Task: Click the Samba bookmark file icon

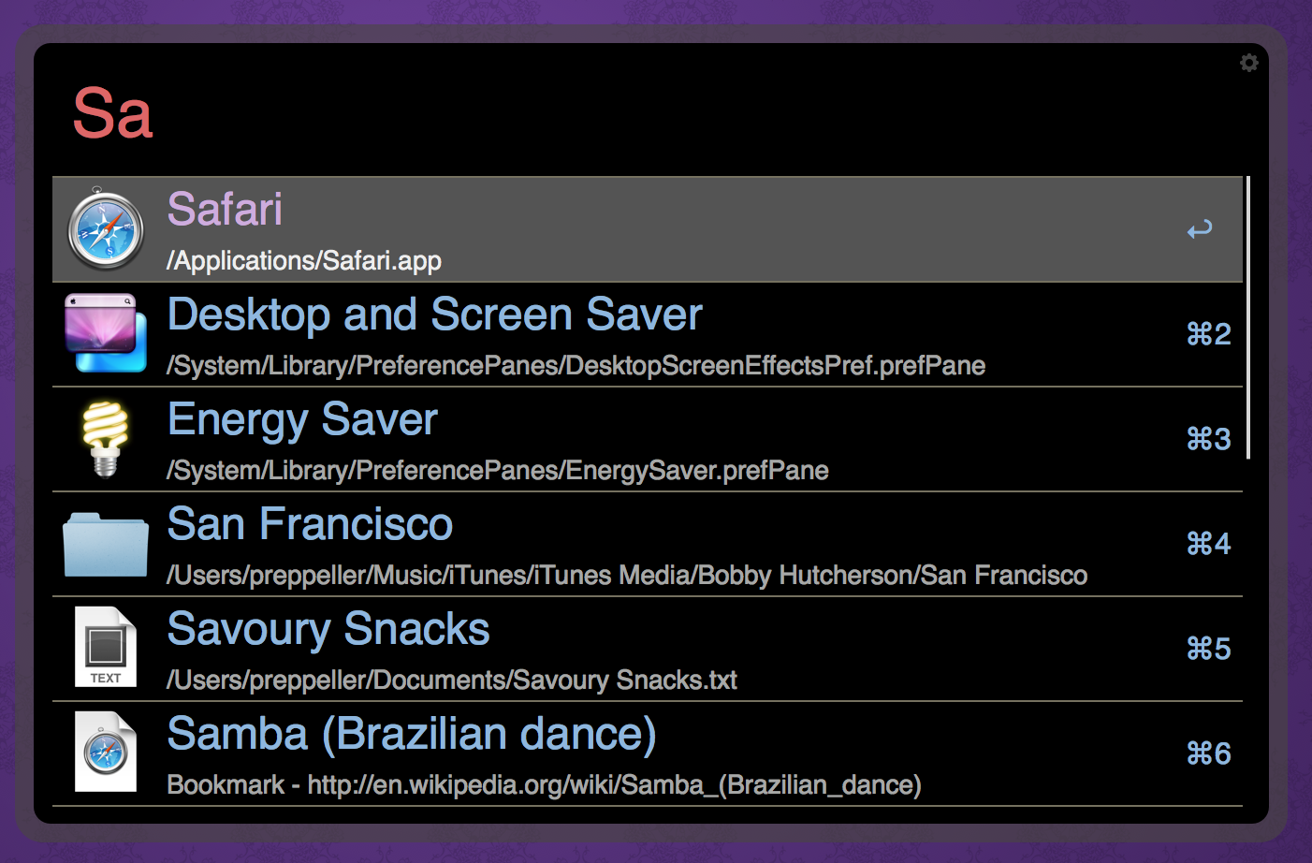Action: click(106, 753)
